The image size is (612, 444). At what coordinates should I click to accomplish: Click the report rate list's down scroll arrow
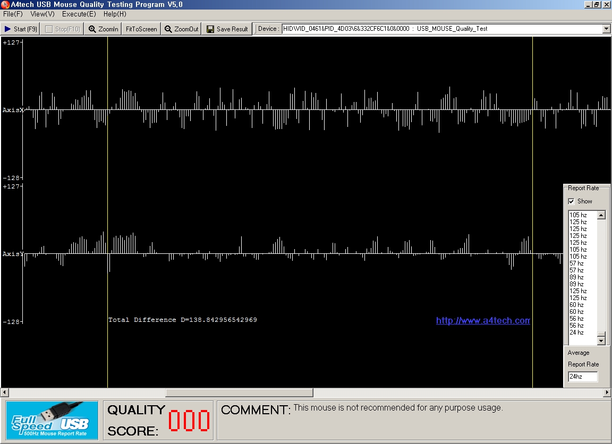[601, 341]
